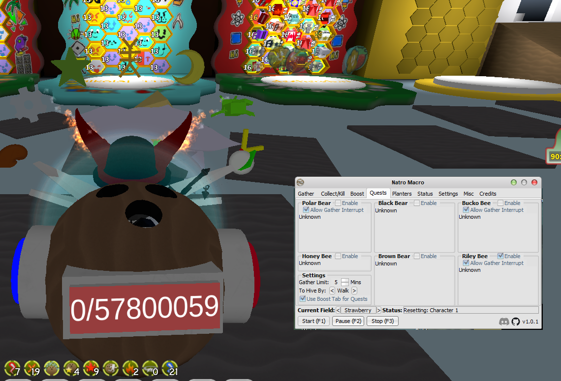The height and width of the screenshot is (381, 561).
Task: Open the Settings tab
Action: (448, 194)
